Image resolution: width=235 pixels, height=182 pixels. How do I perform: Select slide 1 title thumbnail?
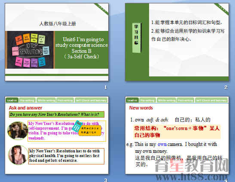(57, 42)
